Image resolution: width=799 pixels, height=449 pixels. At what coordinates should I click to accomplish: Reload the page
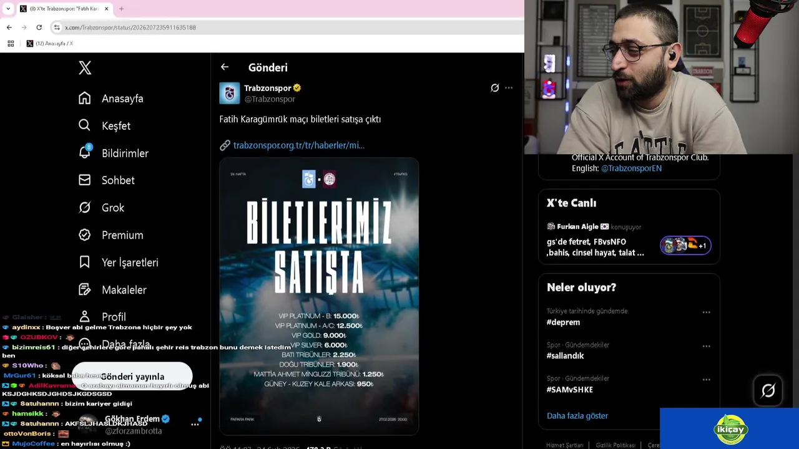coord(39,27)
